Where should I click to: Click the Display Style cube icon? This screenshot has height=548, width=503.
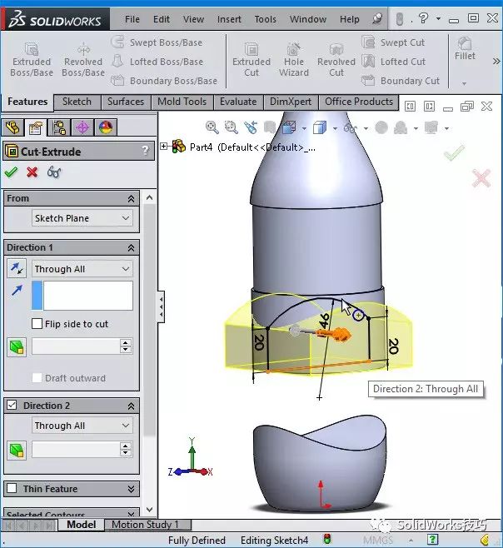(320, 127)
